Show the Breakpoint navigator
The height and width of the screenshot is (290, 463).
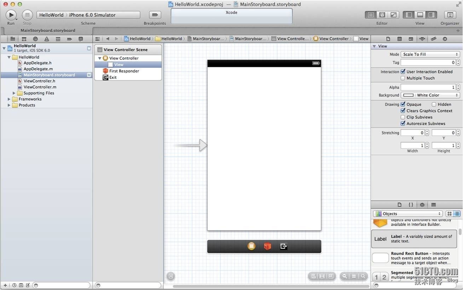[69, 39]
